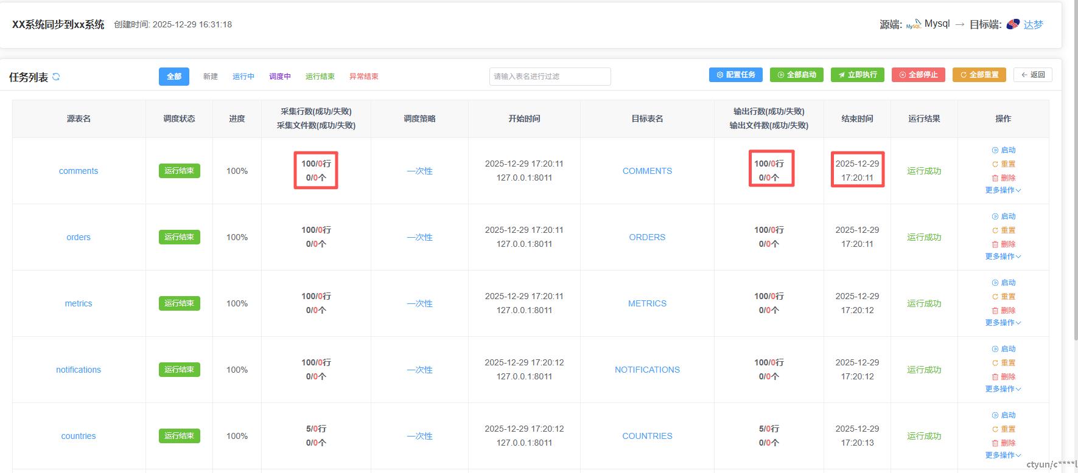
Task: Click the Mysql source database icon
Action: [913, 24]
